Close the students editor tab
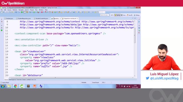The image size is (183, 102). tap(60, 18)
